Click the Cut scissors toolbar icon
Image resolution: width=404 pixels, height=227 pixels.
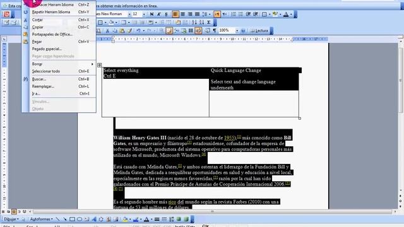pyautogui.click(x=108, y=31)
